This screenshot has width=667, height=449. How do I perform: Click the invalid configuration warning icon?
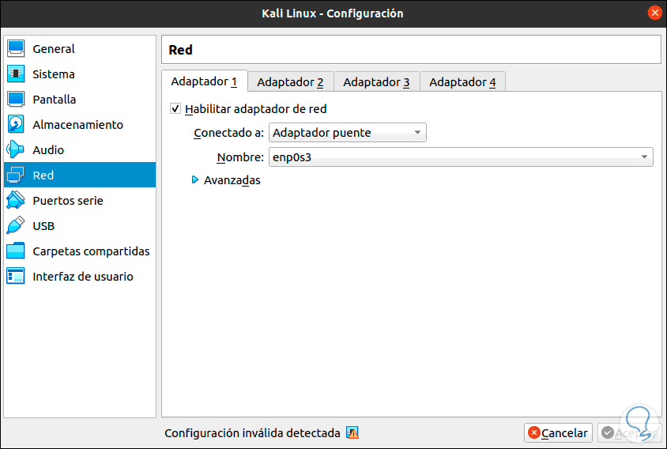pyautogui.click(x=352, y=433)
